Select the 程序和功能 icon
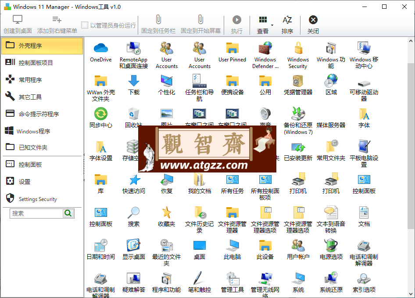Image resolution: width=415 pixels, height=298 pixels. (x=166, y=278)
